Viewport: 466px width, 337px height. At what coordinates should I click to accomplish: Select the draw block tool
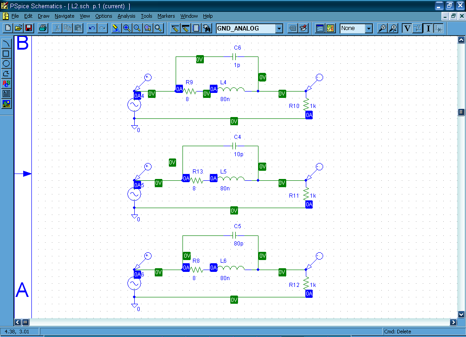coord(196,28)
